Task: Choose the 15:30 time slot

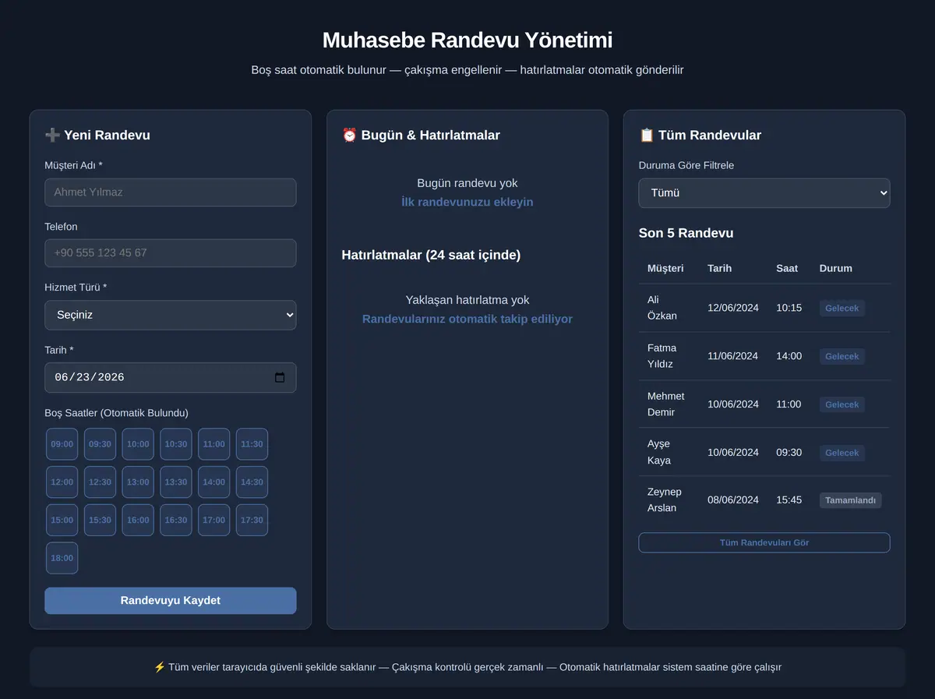Action: 100,520
